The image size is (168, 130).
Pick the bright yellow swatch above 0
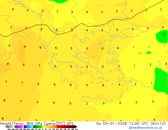[x=43, y=127]
